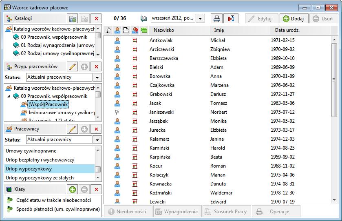The width and height of the screenshot is (342, 221).
Task: Select 'Jednorazowe umowy cywilno-' tree item
Action: [x=61, y=113]
